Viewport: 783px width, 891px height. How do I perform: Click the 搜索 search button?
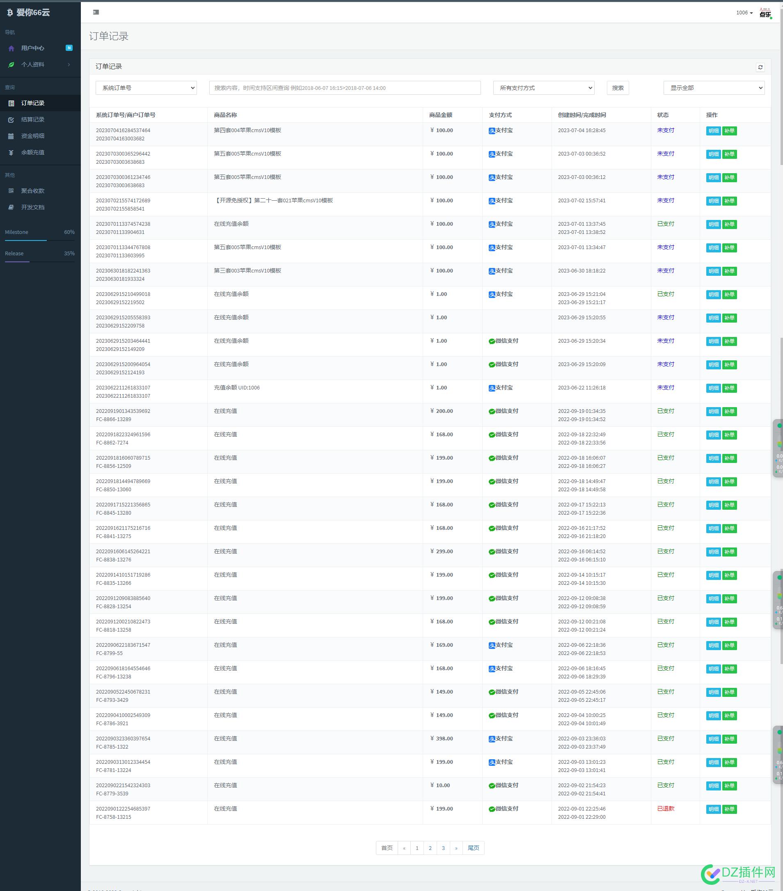tap(617, 87)
